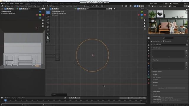Select the Annotate tool in viewport toolbar
This screenshot has width=189, height=106.
pos(48,34)
